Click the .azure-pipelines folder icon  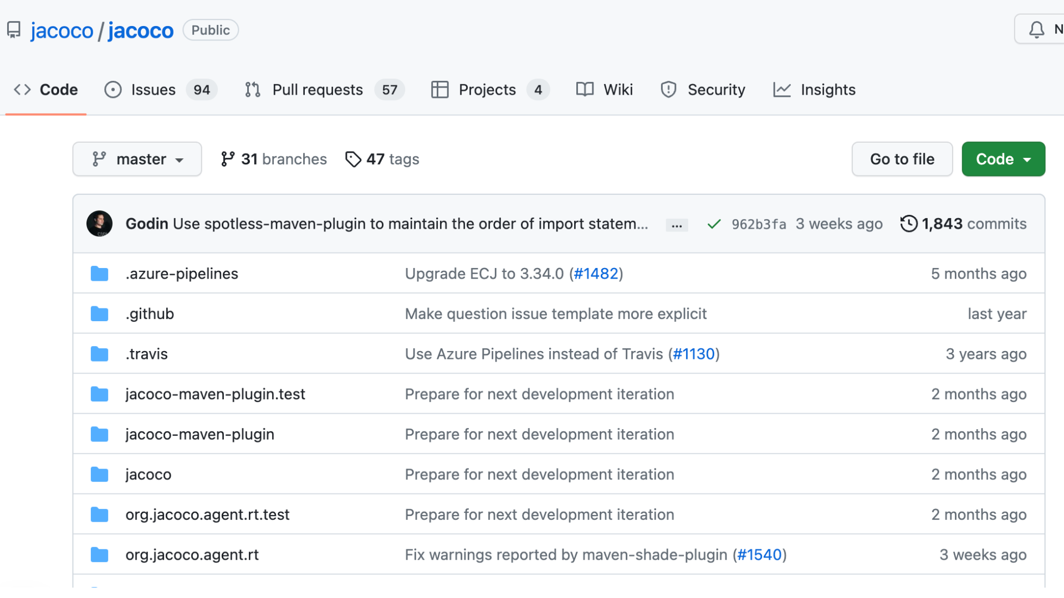99,274
